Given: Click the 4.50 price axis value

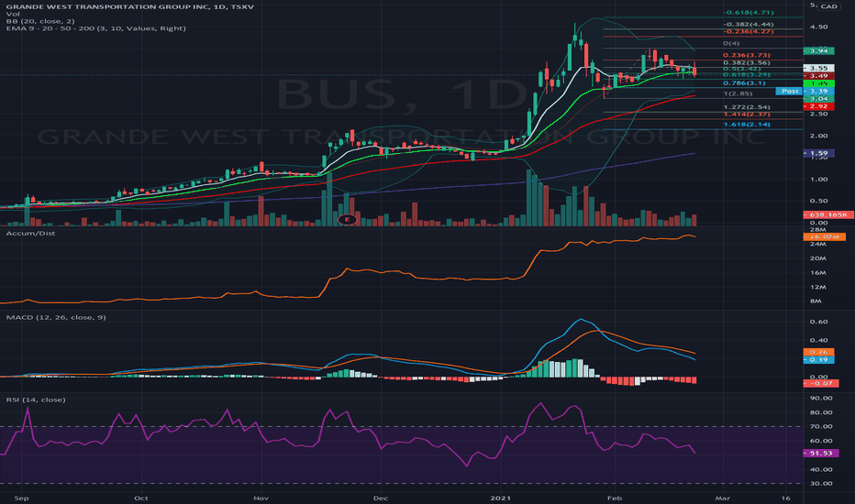Looking at the screenshot, I should pos(818,27).
